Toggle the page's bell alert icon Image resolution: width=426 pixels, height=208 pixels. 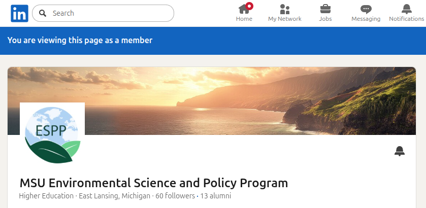click(400, 151)
